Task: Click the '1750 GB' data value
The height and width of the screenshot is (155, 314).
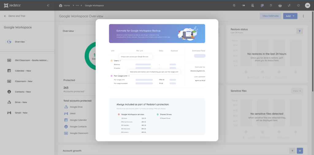Action: [161, 80]
